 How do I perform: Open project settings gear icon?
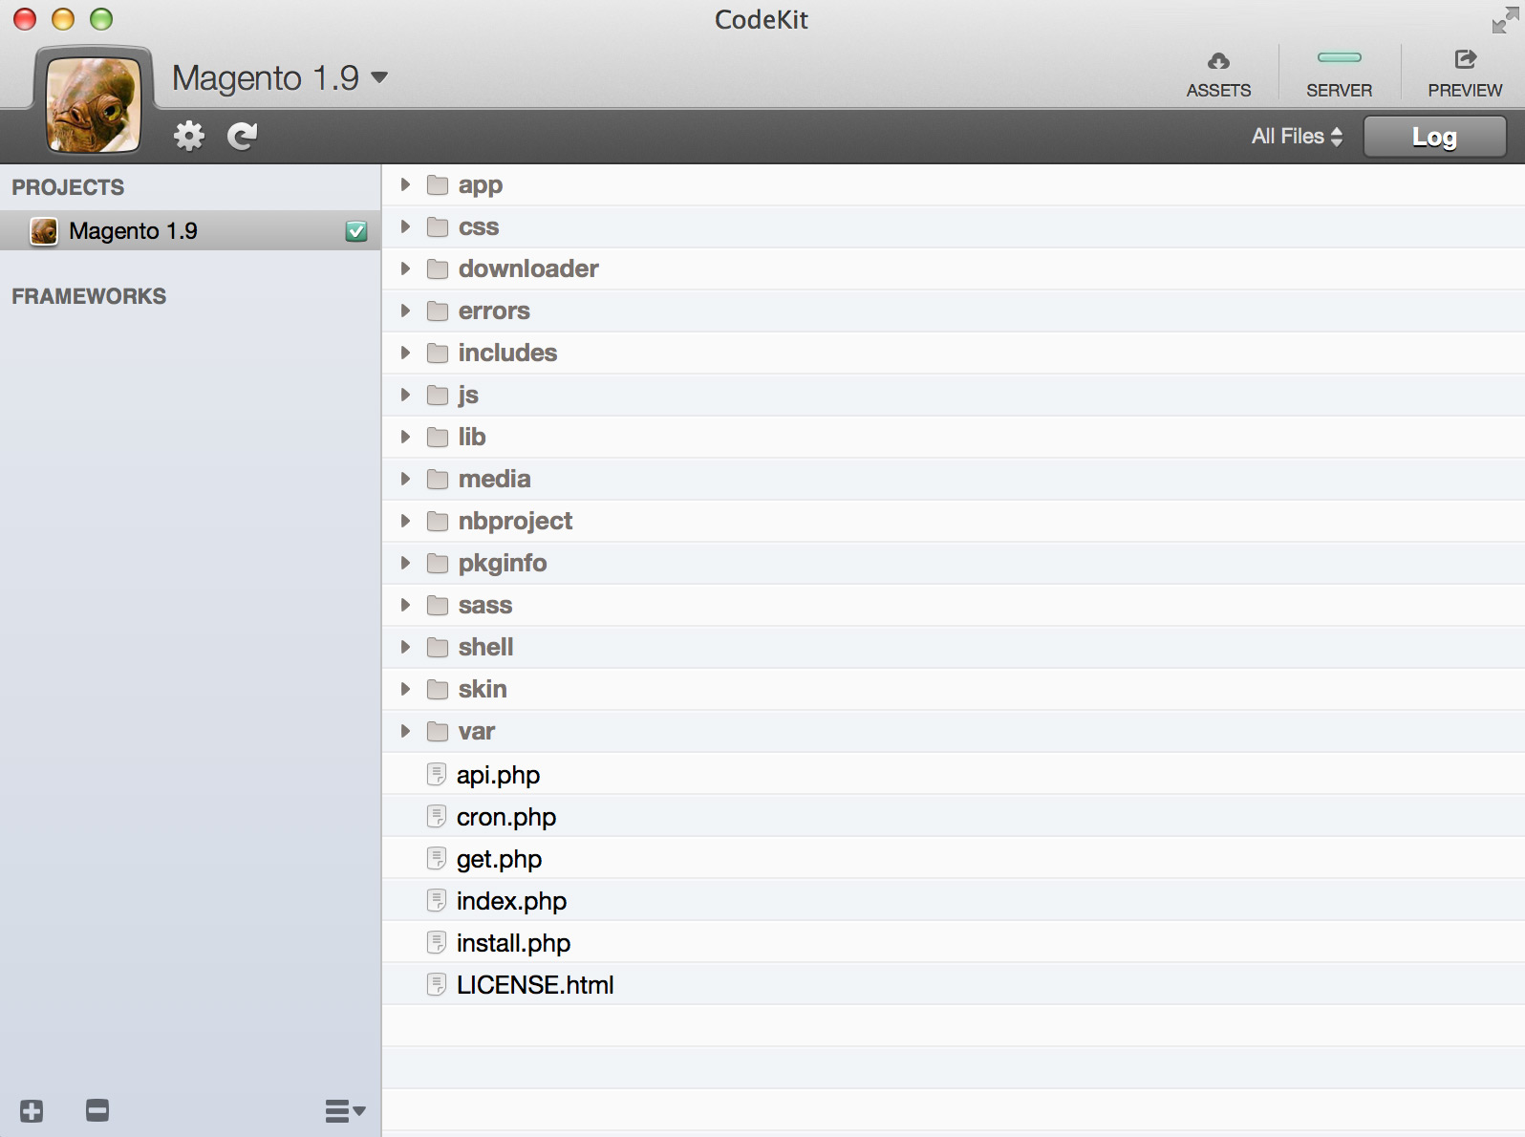(189, 136)
